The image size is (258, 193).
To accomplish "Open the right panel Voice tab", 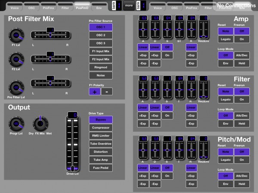I will click(x=158, y=7).
